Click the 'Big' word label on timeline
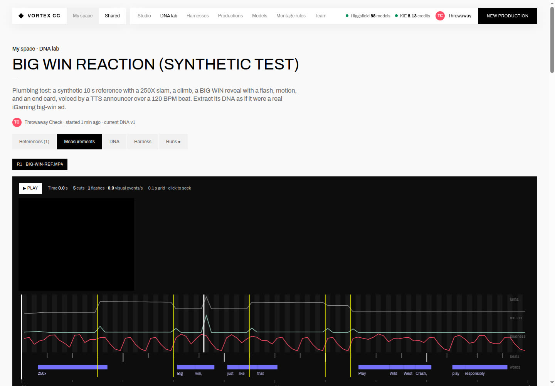The height and width of the screenshot is (386, 555). pyautogui.click(x=180, y=374)
